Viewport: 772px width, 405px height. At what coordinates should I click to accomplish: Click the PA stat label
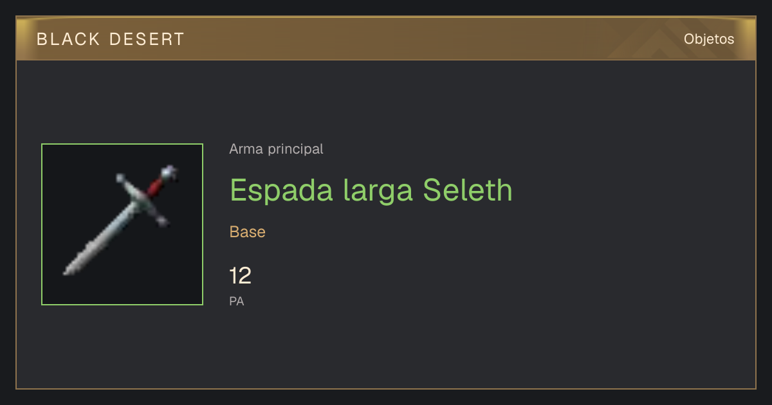(x=237, y=301)
